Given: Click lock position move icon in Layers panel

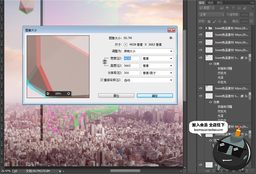Looking at the screenshot, I should click(219, 21).
